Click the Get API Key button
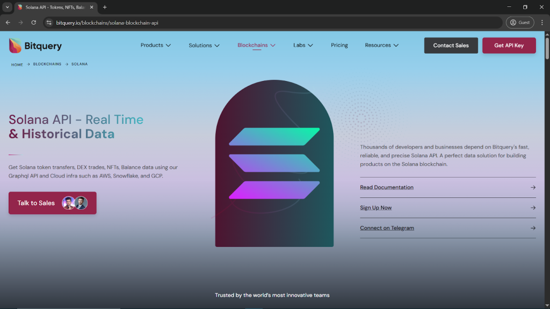This screenshot has height=309, width=550. (x=509, y=46)
